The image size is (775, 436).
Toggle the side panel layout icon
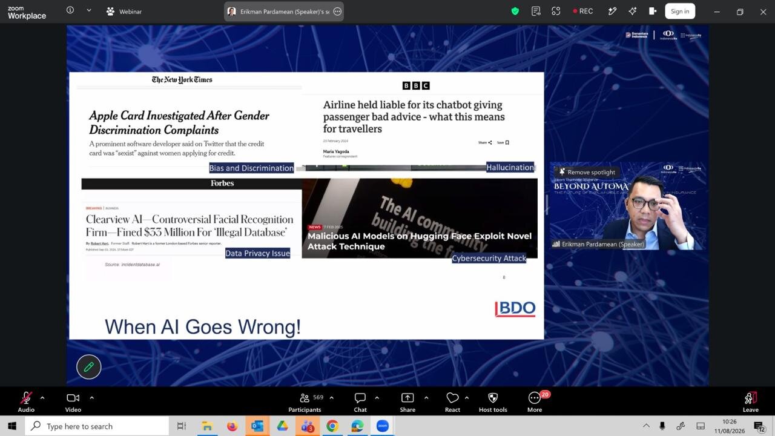point(652,11)
